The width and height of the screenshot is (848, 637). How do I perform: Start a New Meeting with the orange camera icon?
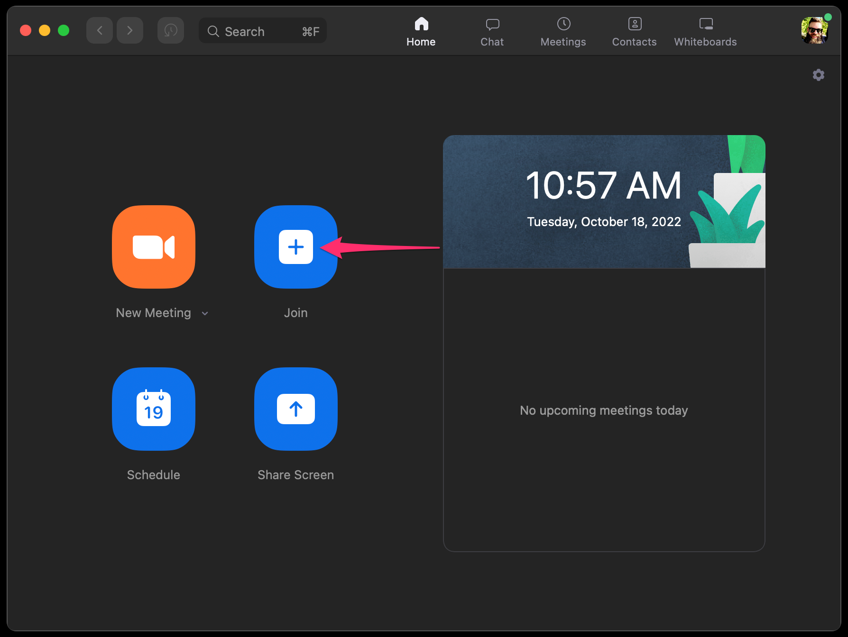pyautogui.click(x=154, y=247)
